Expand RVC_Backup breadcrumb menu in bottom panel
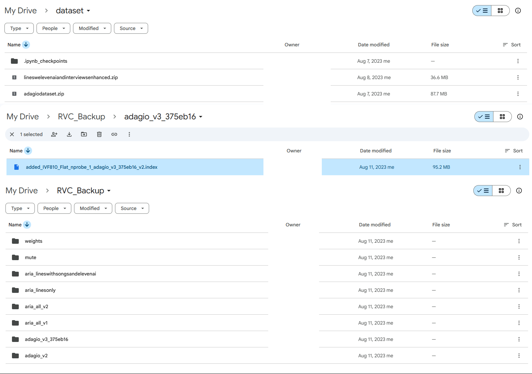The width and height of the screenshot is (532, 374). [84, 191]
